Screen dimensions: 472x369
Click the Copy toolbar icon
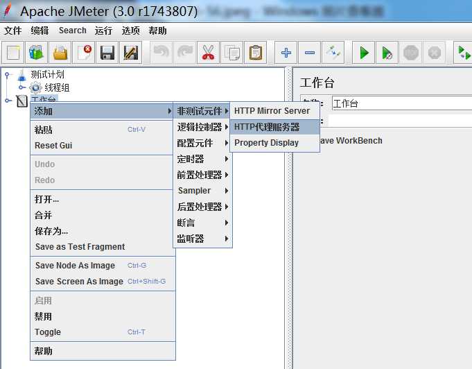pyautogui.click(x=231, y=53)
